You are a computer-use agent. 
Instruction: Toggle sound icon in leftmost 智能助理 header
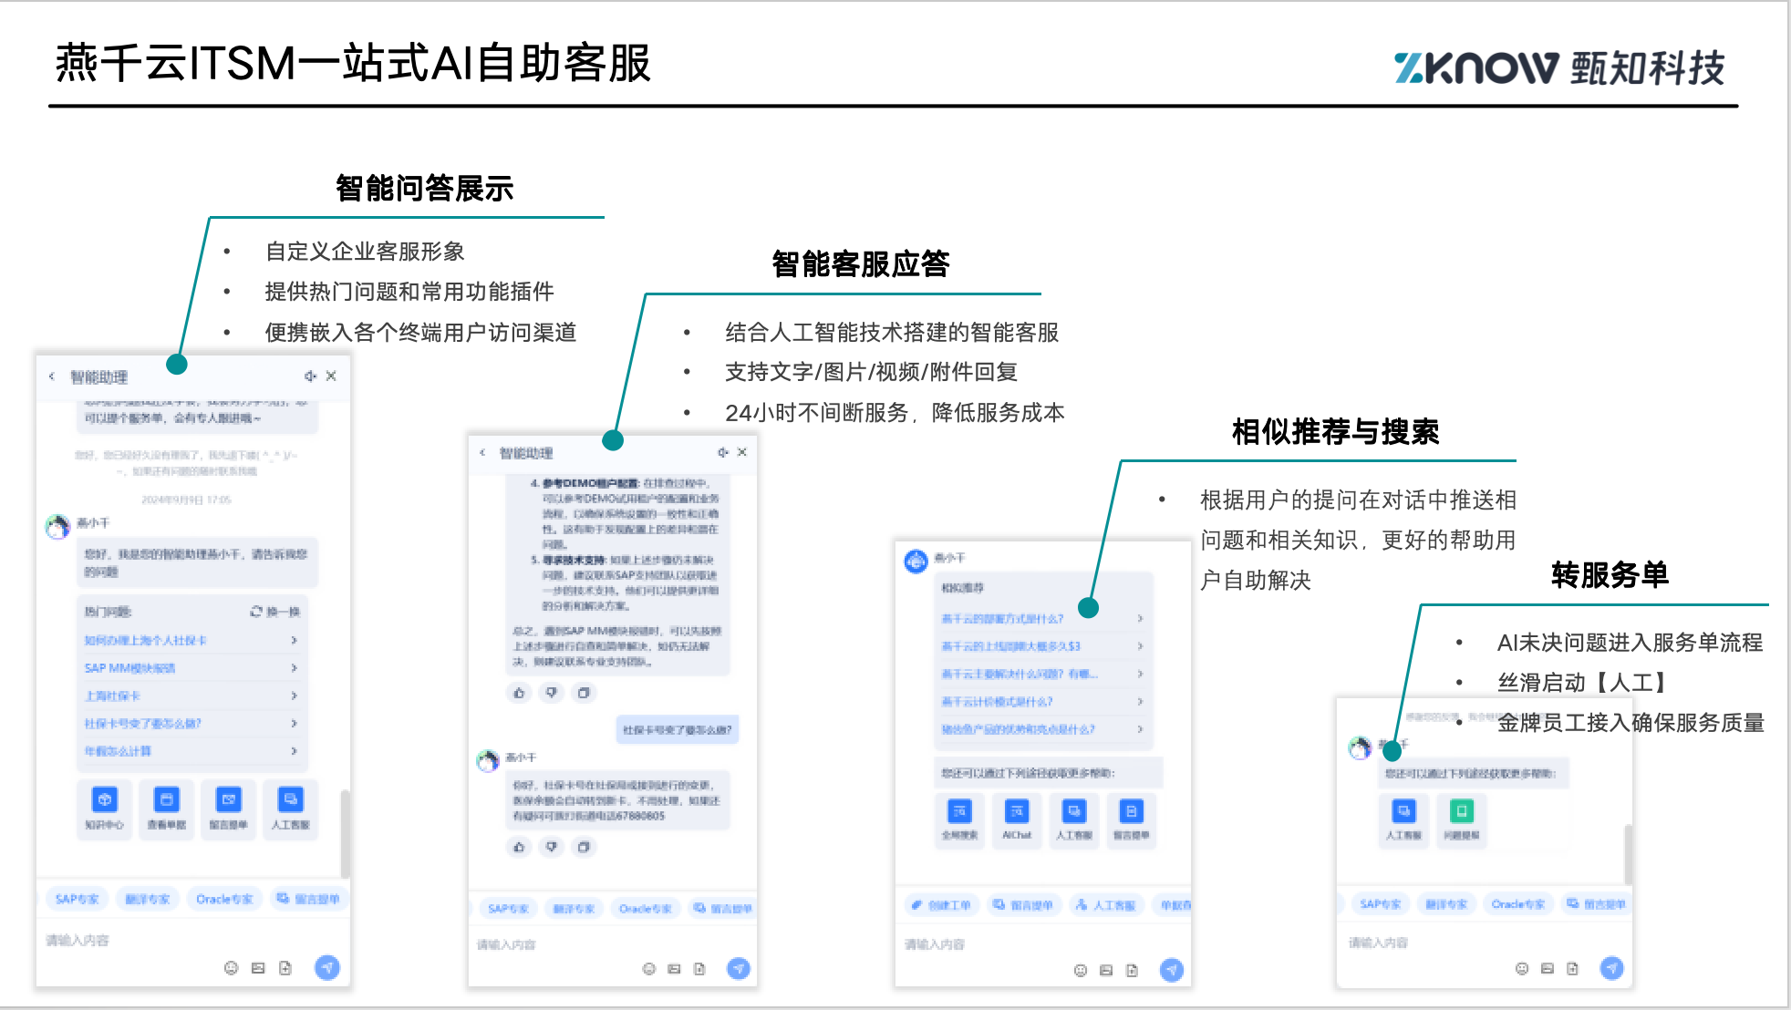tap(310, 376)
